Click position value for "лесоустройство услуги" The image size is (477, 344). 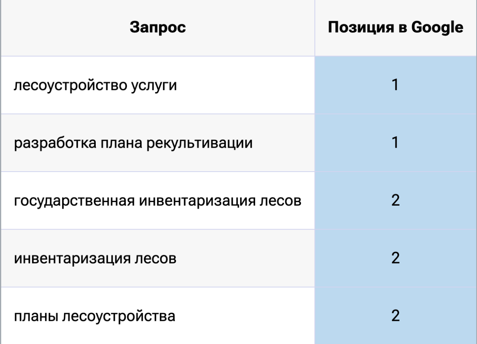click(395, 86)
